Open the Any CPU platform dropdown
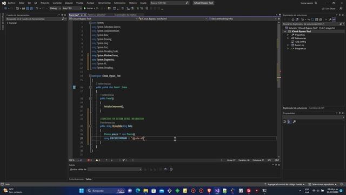Screen dimensions: 346x195 pyautogui.click(x=72, y=9)
